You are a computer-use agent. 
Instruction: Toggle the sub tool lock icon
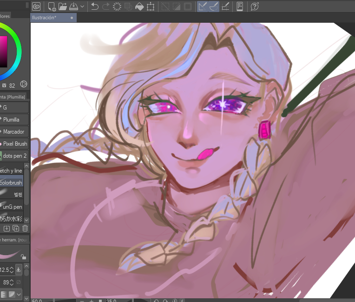(x=23, y=257)
